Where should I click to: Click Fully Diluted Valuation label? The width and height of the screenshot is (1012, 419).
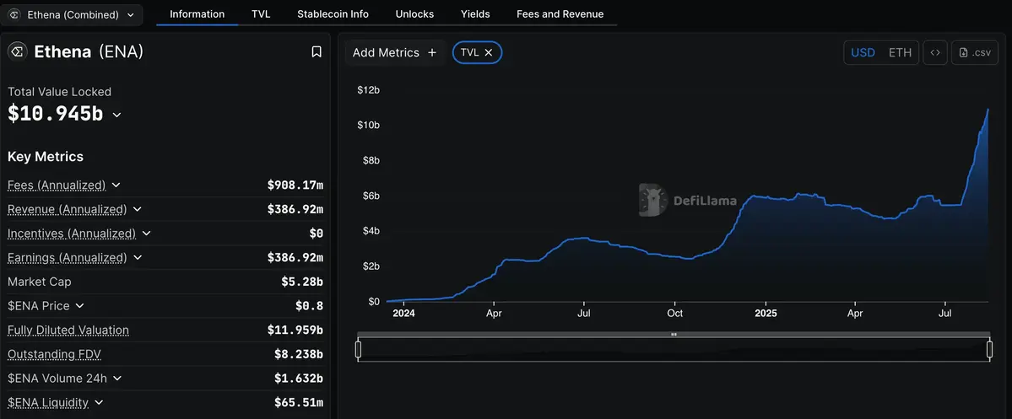pyautogui.click(x=68, y=330)
